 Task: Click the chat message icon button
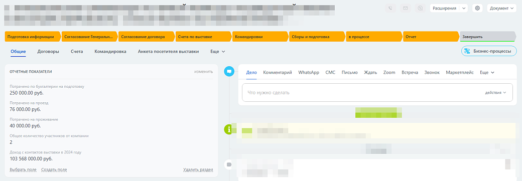[421, 9]
